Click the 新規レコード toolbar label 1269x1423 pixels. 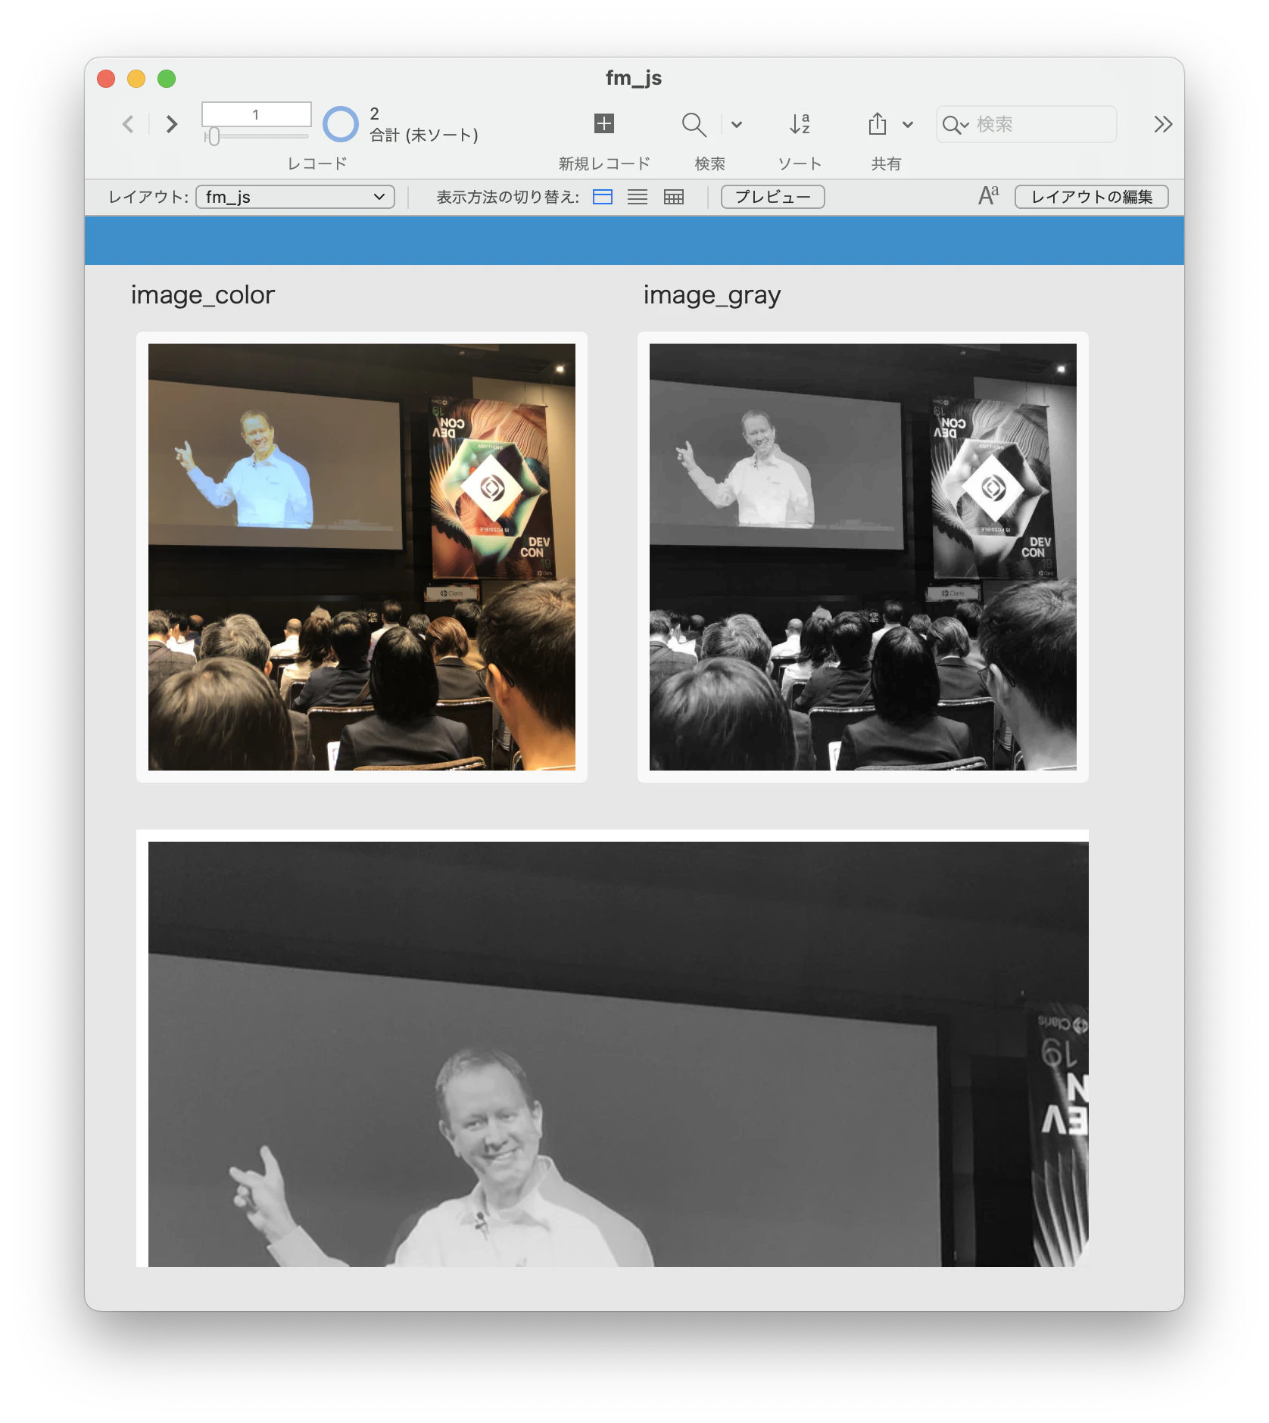[604, 163]
